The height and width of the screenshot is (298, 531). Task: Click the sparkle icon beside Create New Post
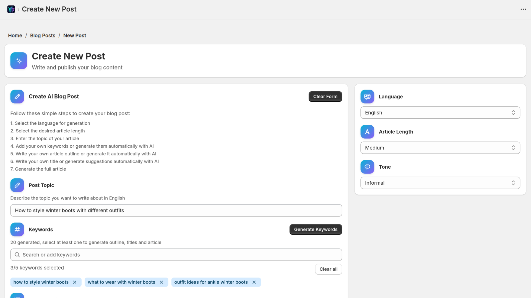[x=19, y=61]
